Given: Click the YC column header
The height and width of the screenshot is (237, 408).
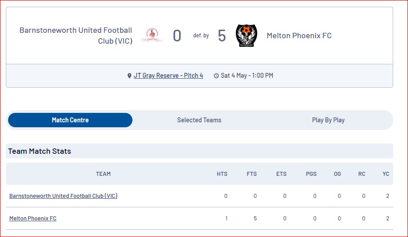Looking at the screenshot, I should [x=386, y=174].
